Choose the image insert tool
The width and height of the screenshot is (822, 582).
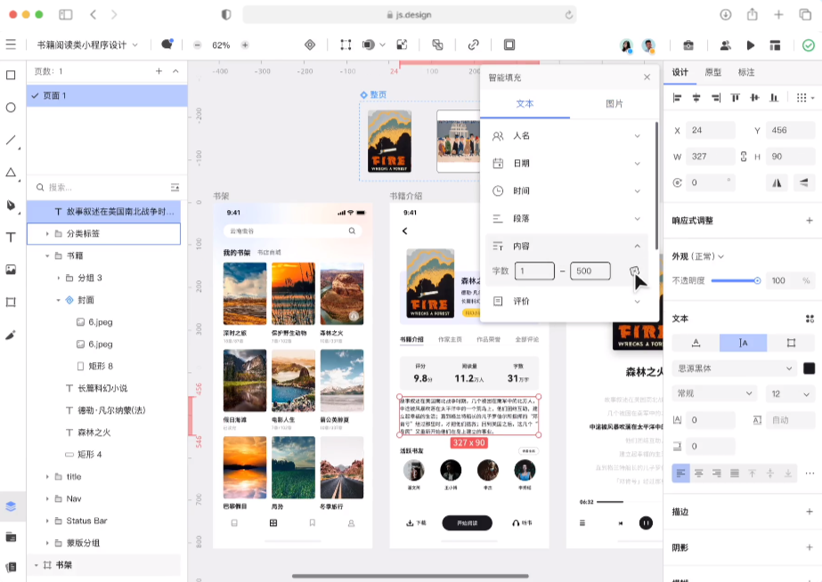12,270
